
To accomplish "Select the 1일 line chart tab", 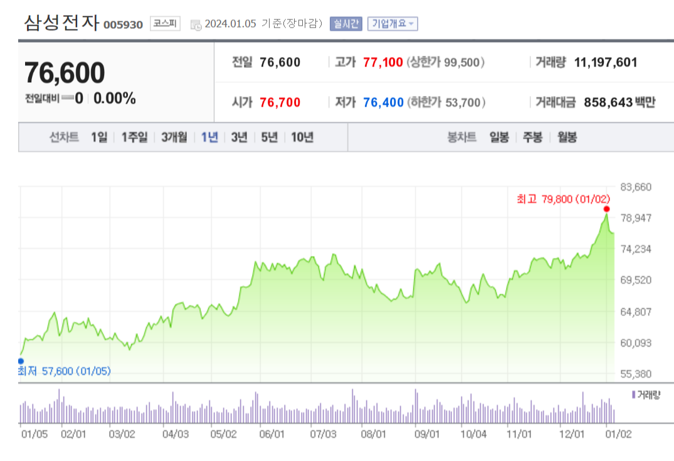I will (x=99, y=137).
